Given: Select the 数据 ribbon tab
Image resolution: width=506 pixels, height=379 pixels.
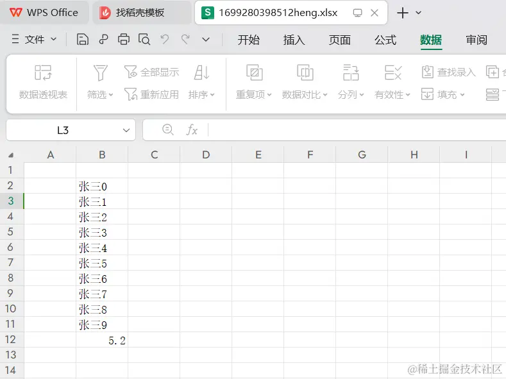Looking at the screenshot, I should point(431,40).
